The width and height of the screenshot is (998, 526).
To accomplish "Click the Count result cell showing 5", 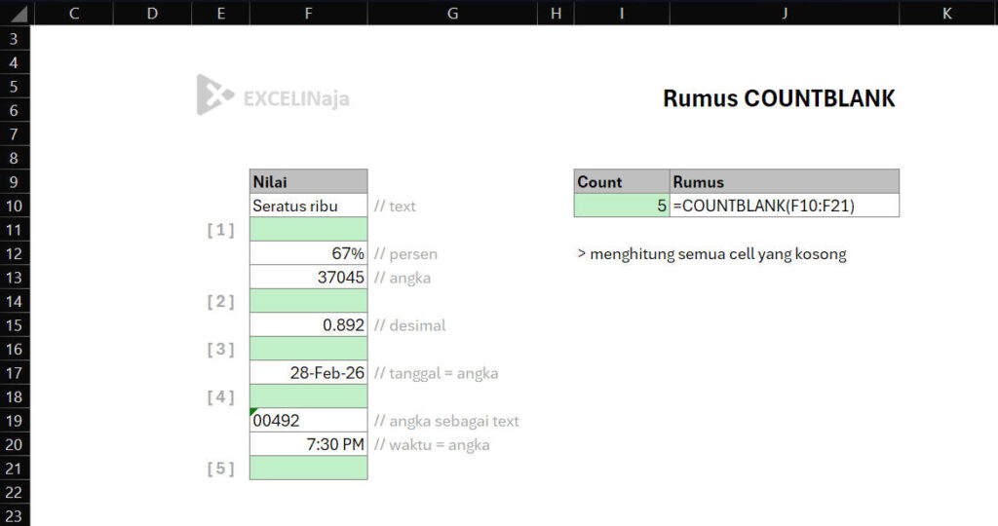I will pos(622,206).
